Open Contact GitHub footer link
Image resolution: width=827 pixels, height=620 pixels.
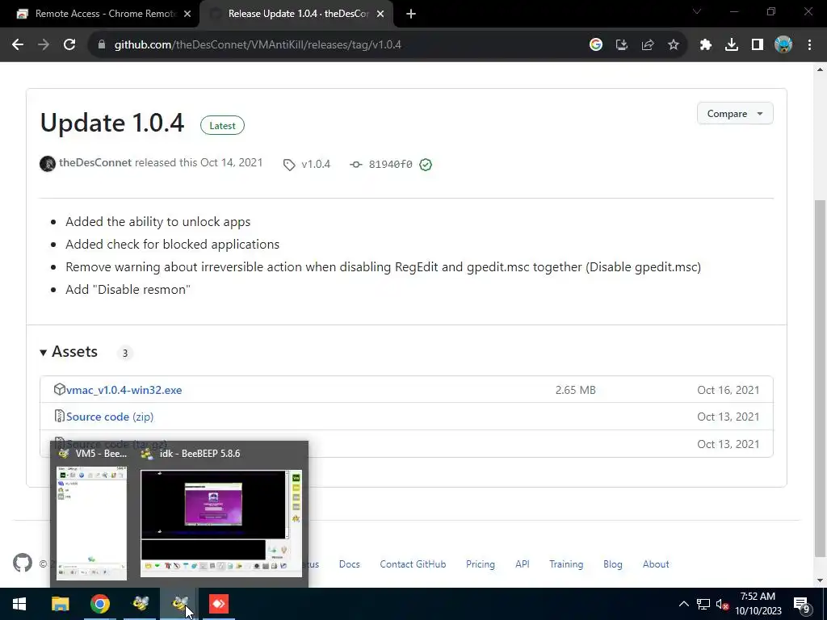coord(413,564)
